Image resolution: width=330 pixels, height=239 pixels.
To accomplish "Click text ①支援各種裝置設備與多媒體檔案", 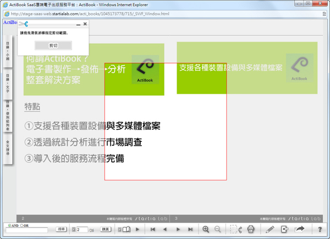I will point(92,126).
